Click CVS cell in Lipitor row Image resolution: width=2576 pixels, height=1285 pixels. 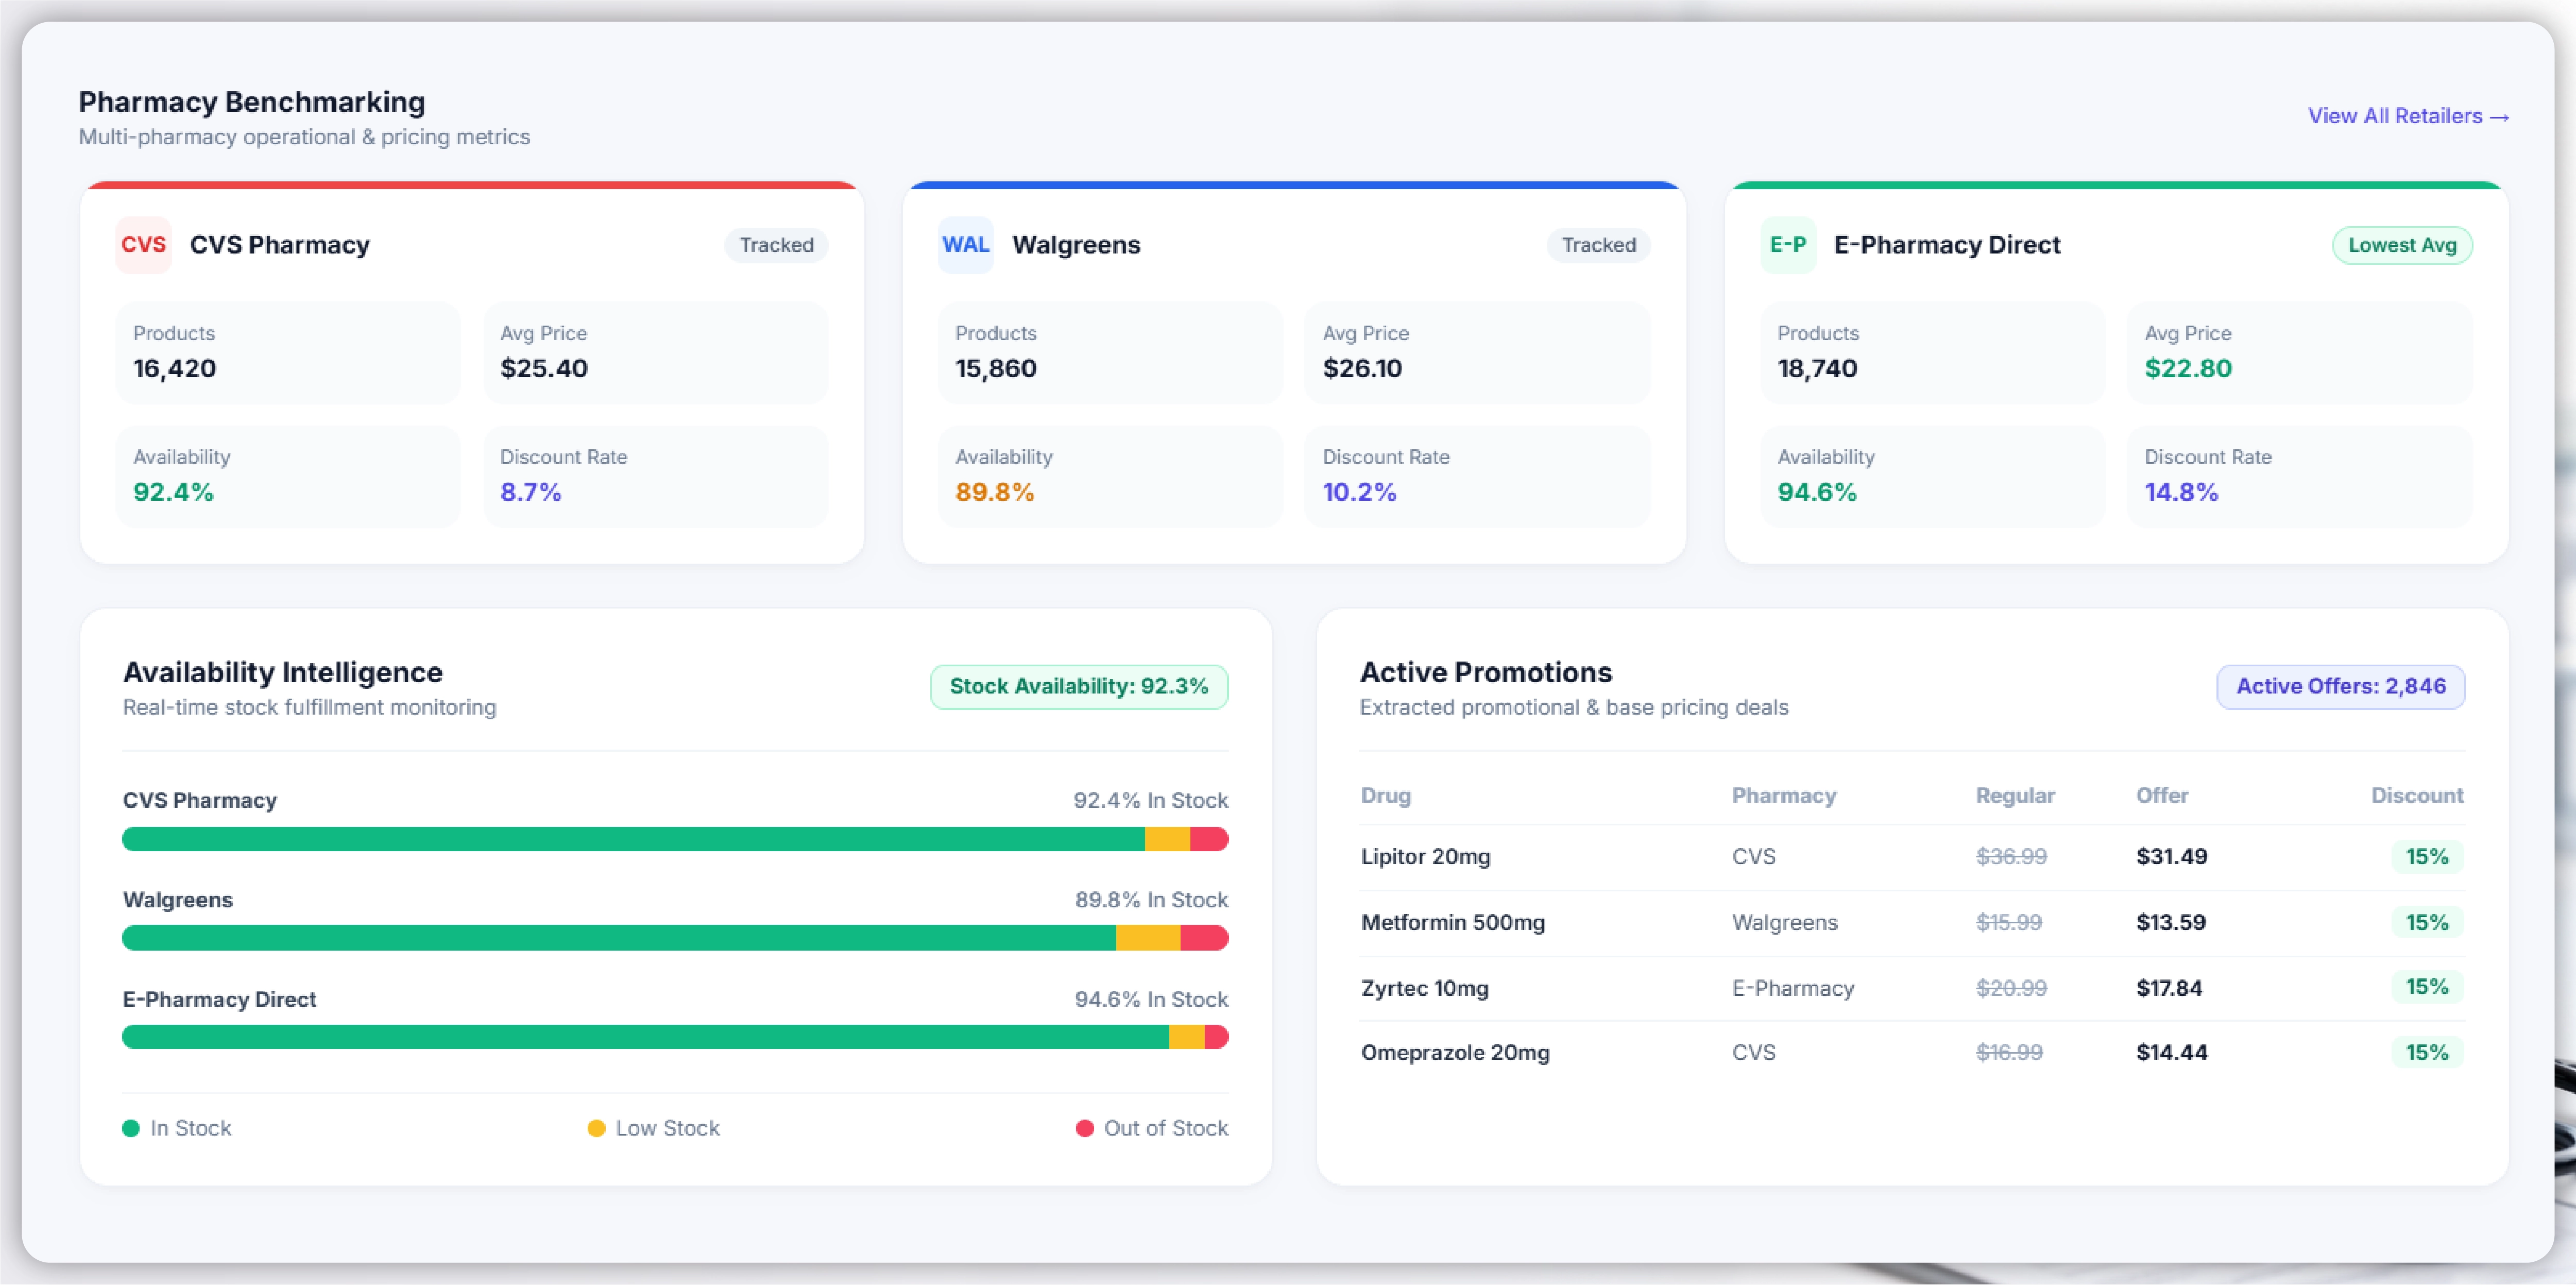(x=1754, y=857)
